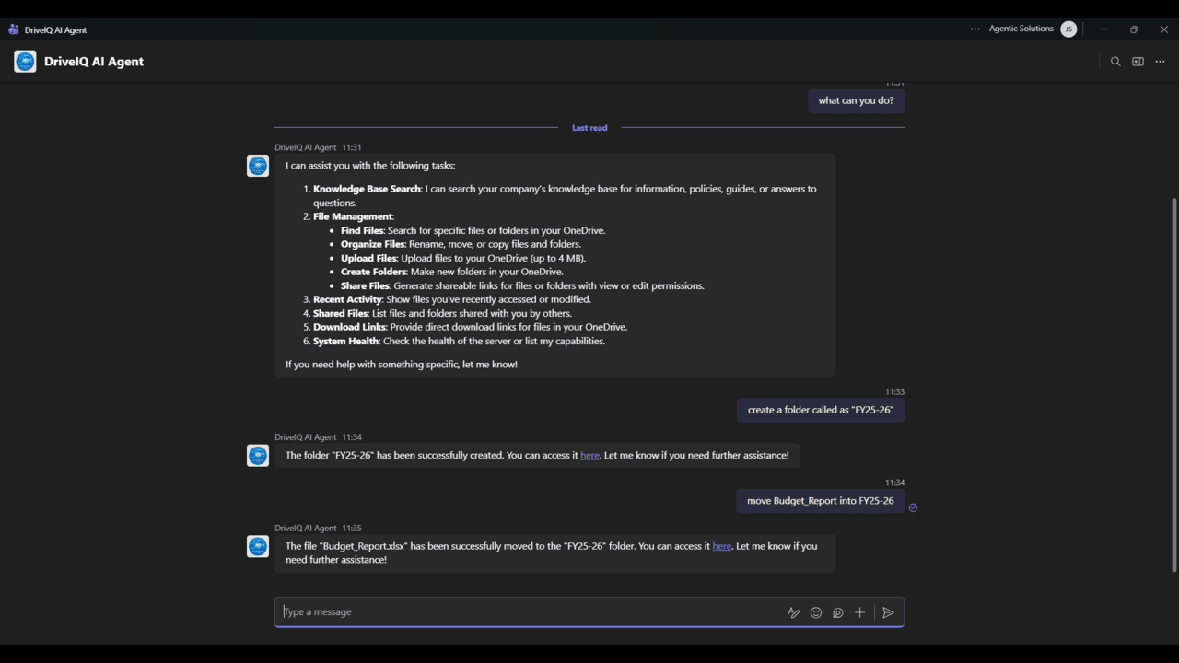The width and height of the screenshot is (1179, 663).
Task: Click the Teams logo in title bar
Action: tap(13, 29)
